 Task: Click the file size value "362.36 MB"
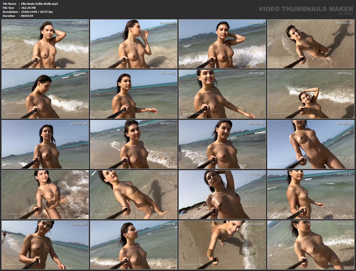(28, 8)
